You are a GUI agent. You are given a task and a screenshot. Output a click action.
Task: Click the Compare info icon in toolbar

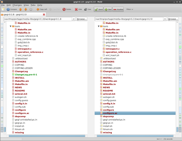click(8, 9)
